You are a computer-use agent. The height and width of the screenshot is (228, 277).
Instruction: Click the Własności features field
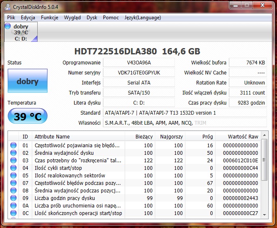pyautogui.click(x=185, y=123)
